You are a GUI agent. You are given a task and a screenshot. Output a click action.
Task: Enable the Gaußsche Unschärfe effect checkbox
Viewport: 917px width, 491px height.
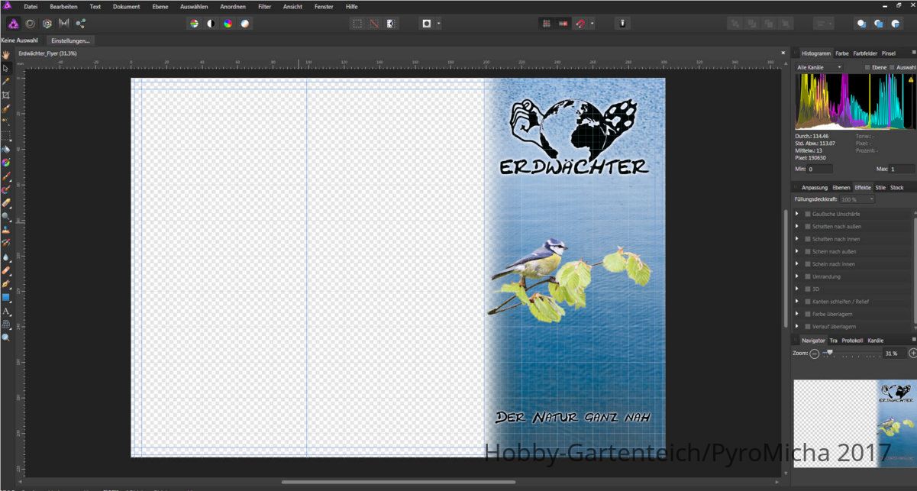[808, 214]
